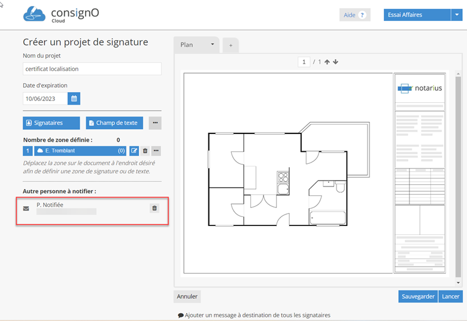Open more options next to Champ de texte
The height and width of the screenshot is (321, 467).
tap(155, 123)
